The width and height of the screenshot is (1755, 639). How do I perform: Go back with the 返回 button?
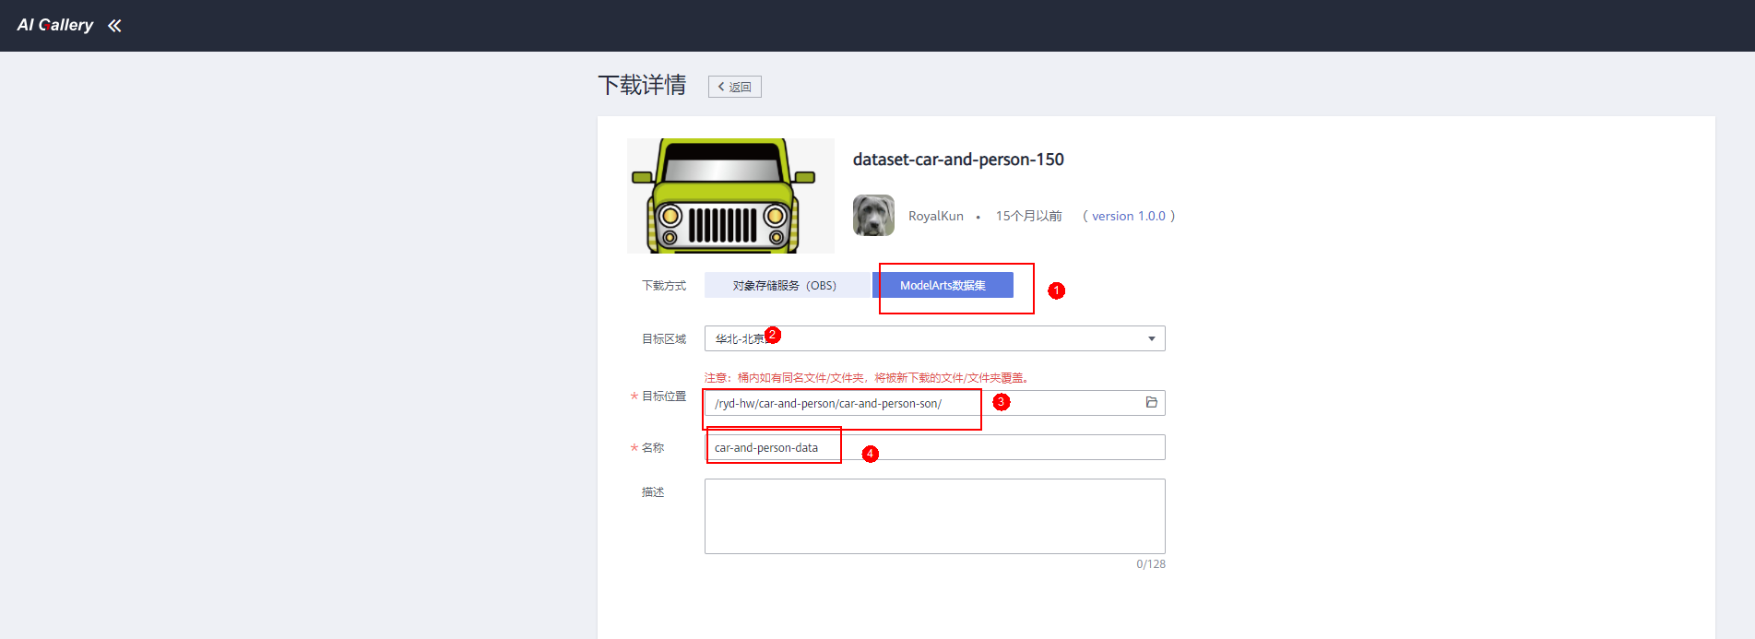(x=735, y=87)
